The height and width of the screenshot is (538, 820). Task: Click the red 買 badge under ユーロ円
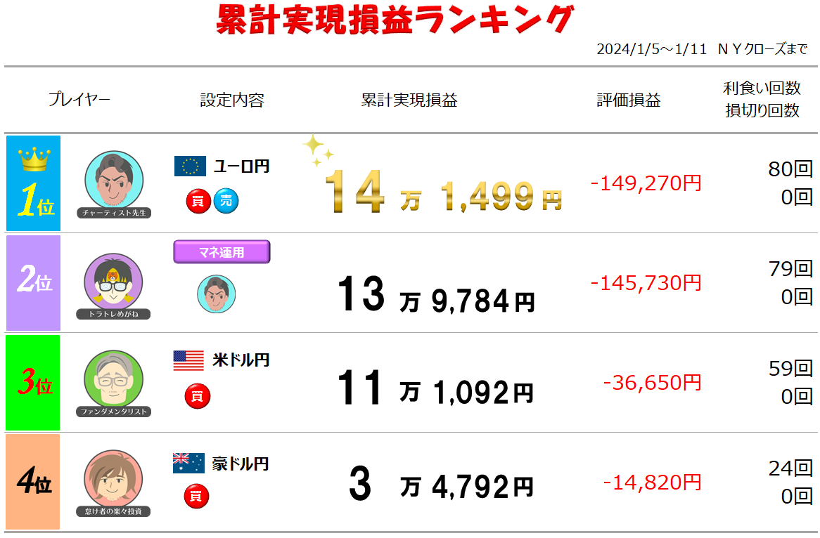point(198,201)
